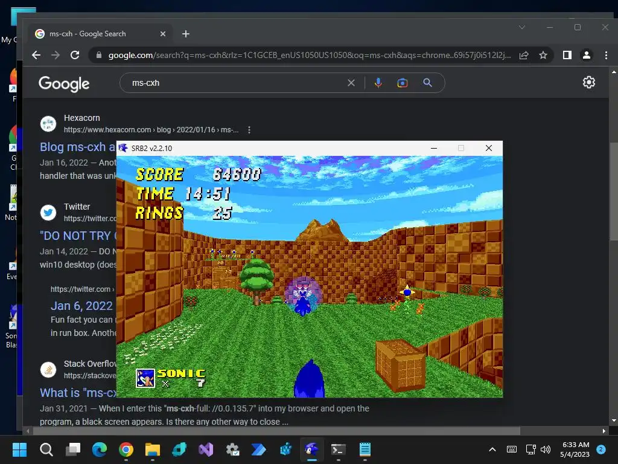Reload the Google search page
618x464 pixels.
(x=75, y=55)
